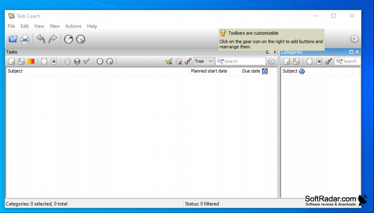Image resolution: width=374 pixels, height=213 pixels.
Task: Maximize the Categories pane
Action: pyautogui.click(x=351, y=52)
